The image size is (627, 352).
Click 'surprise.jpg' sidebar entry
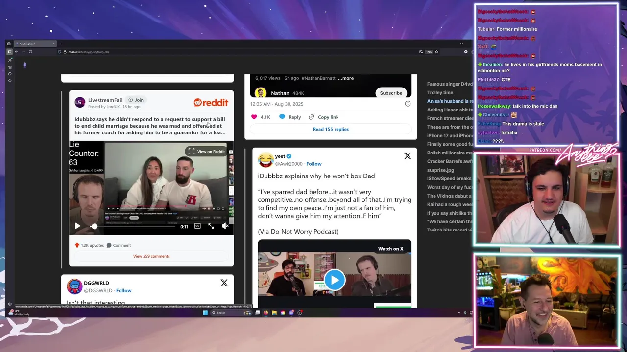click(440, 170)
